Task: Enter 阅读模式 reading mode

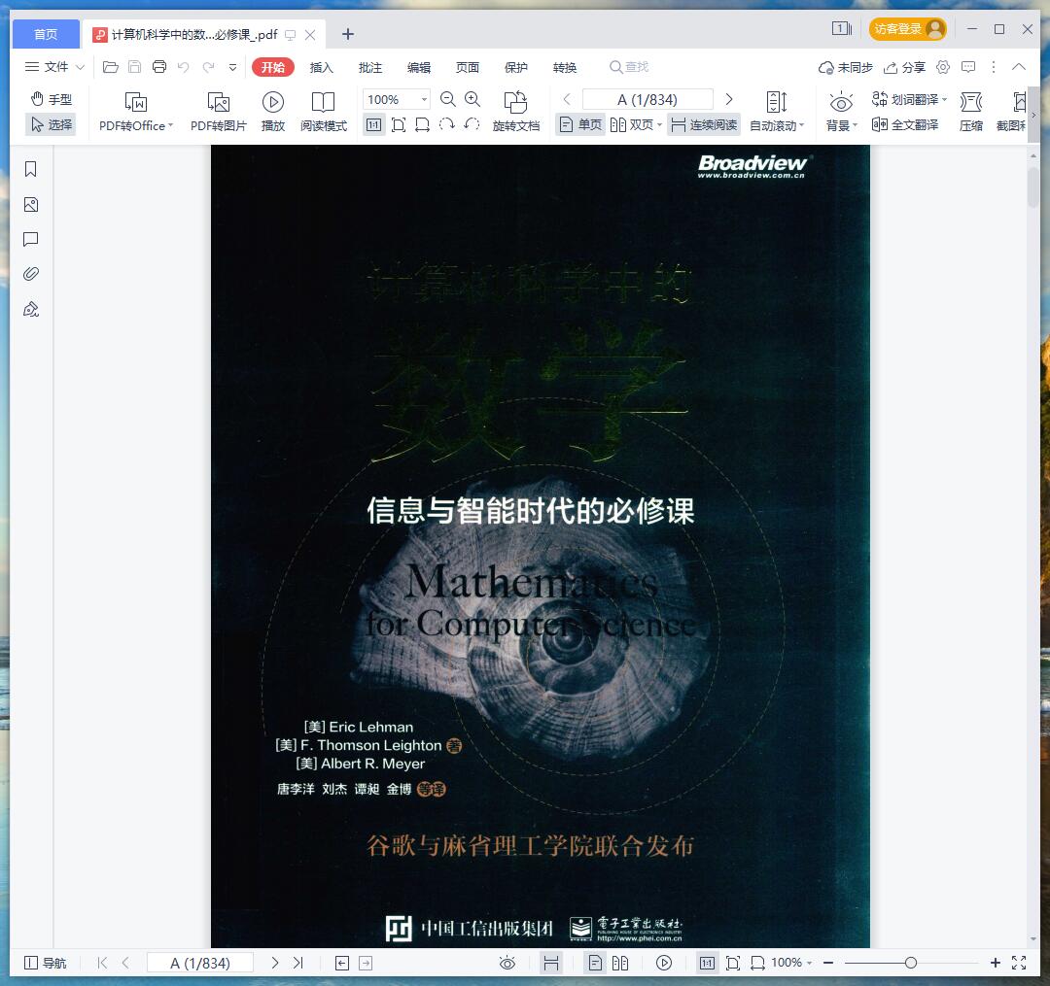Action: tap(324, 112)
